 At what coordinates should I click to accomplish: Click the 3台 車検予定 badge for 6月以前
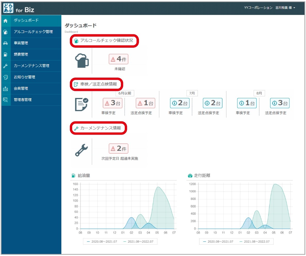[x=113, y=103]
